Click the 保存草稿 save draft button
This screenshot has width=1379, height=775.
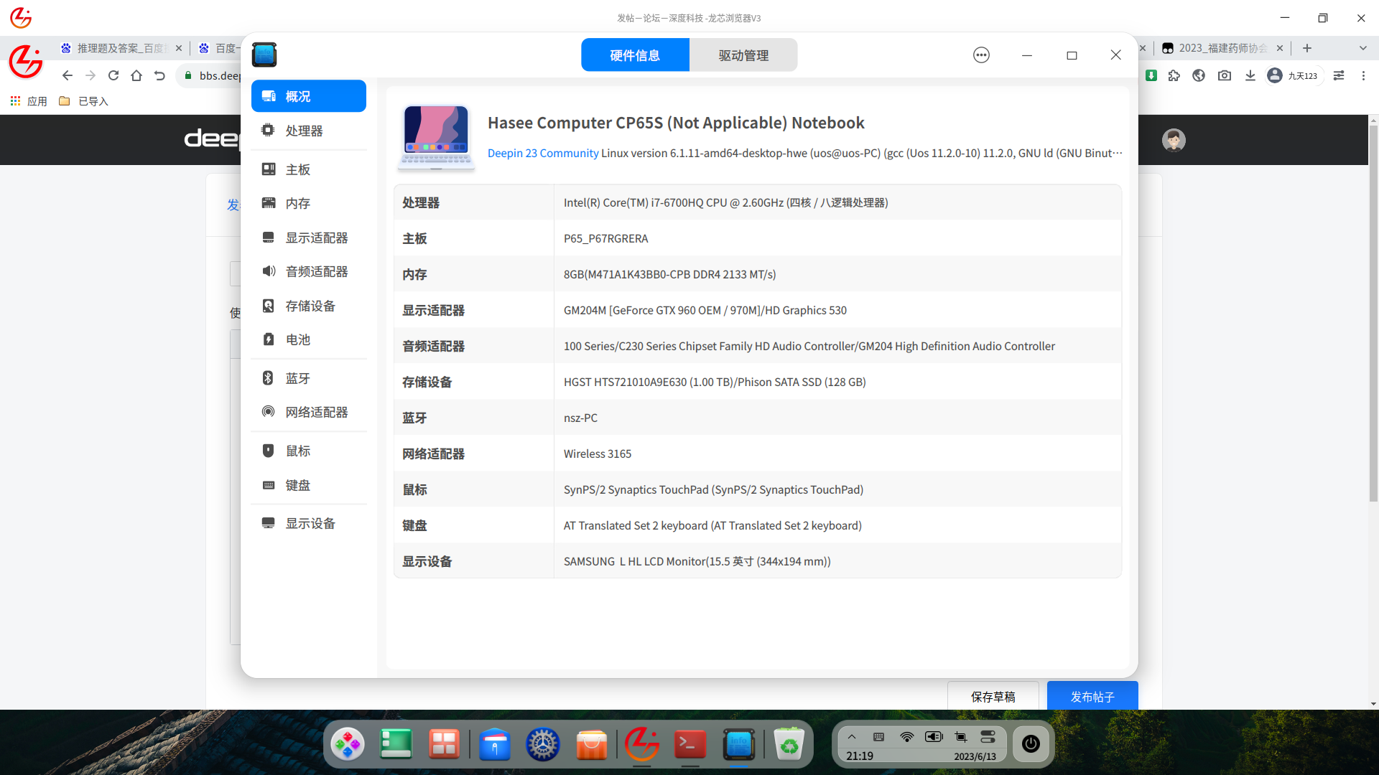pos(993,696)
